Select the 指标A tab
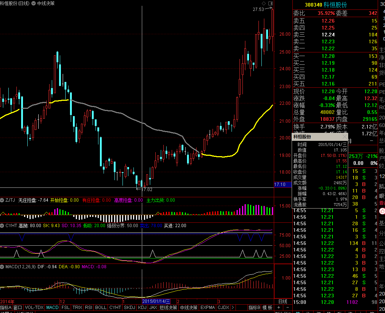Image resolution: width=385 pixels, height=313 pixels. click(x=6, y=308)
